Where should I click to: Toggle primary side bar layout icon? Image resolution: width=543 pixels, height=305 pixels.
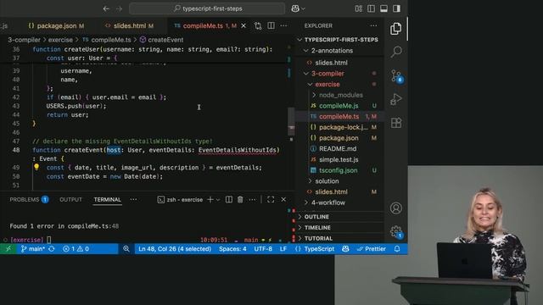pos(372,8)
